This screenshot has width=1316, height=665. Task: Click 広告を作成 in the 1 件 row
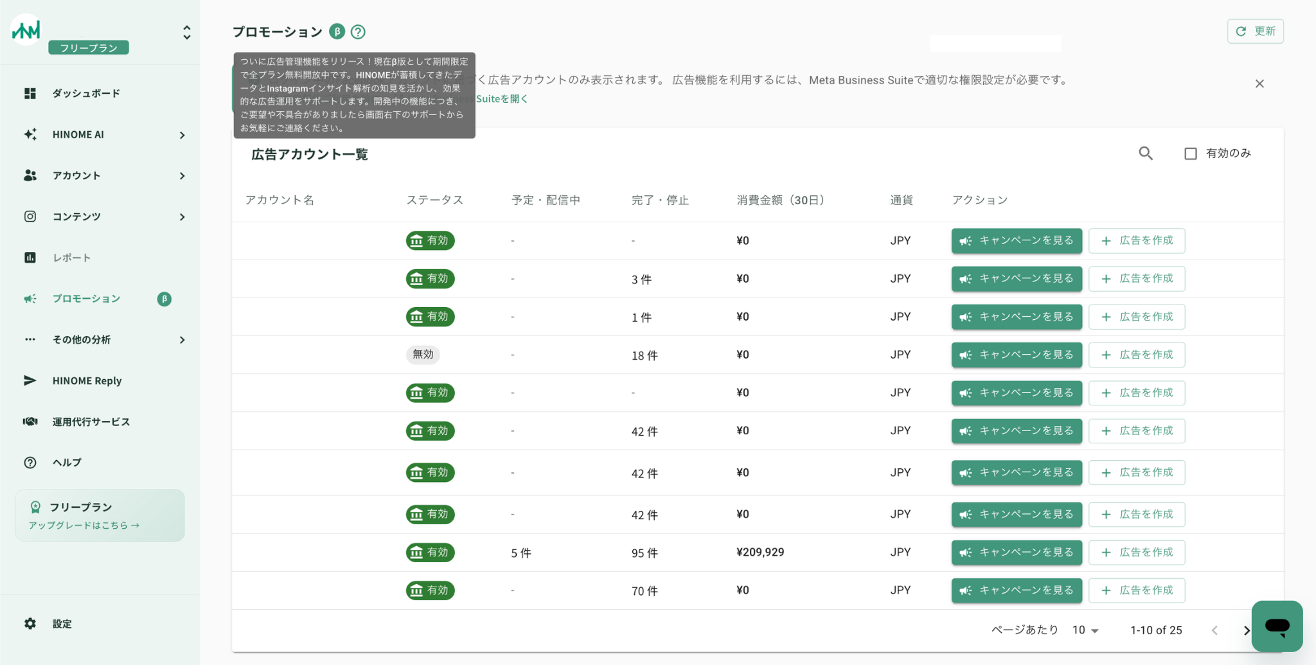(1137, 317)
